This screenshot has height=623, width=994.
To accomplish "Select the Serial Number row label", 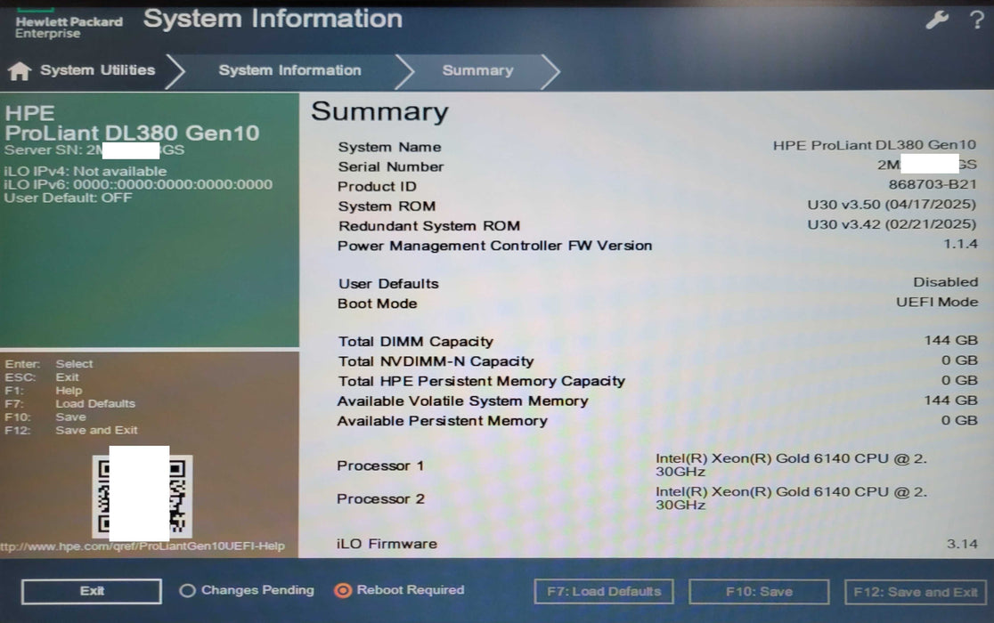I will [x=390, y=166].
